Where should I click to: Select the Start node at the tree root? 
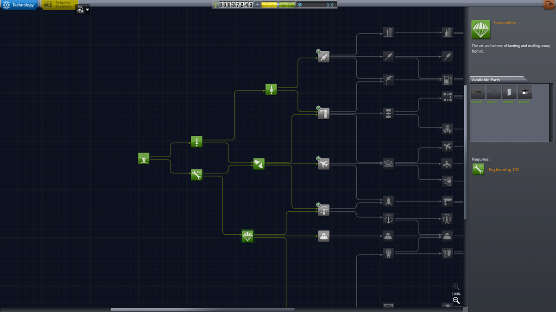(144, 159)
